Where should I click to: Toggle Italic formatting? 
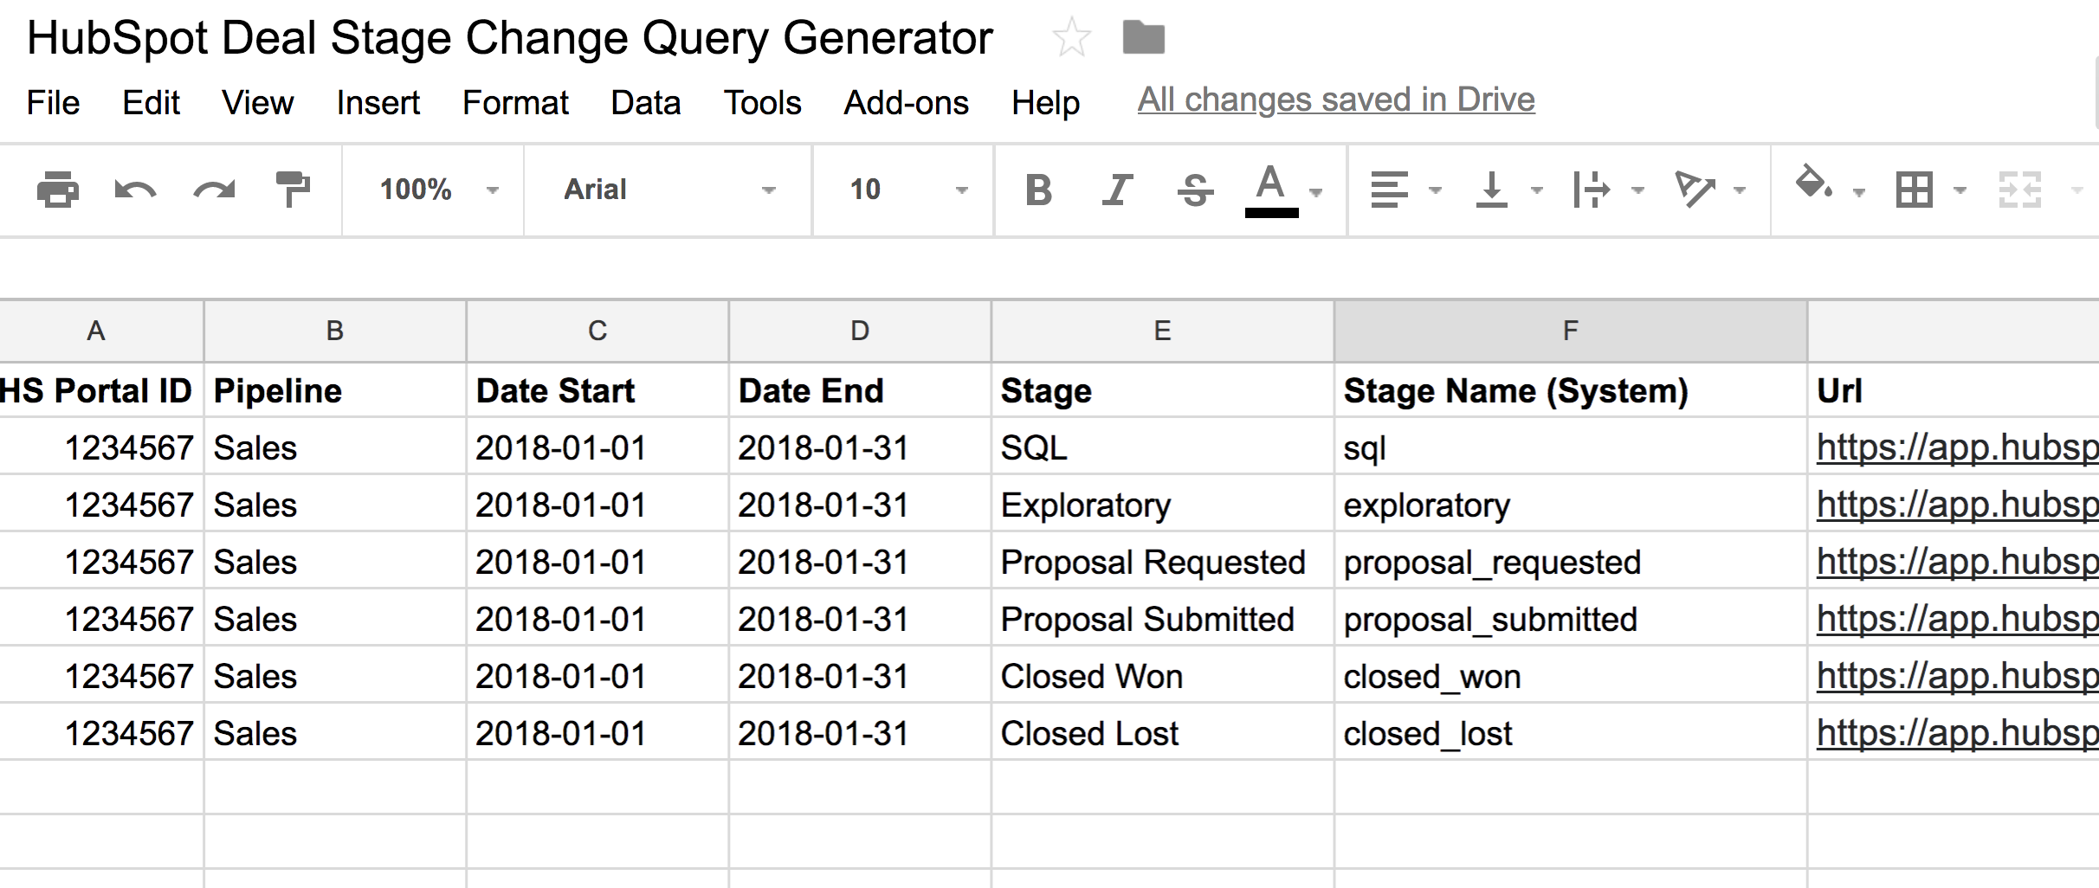click(1117, 190)
